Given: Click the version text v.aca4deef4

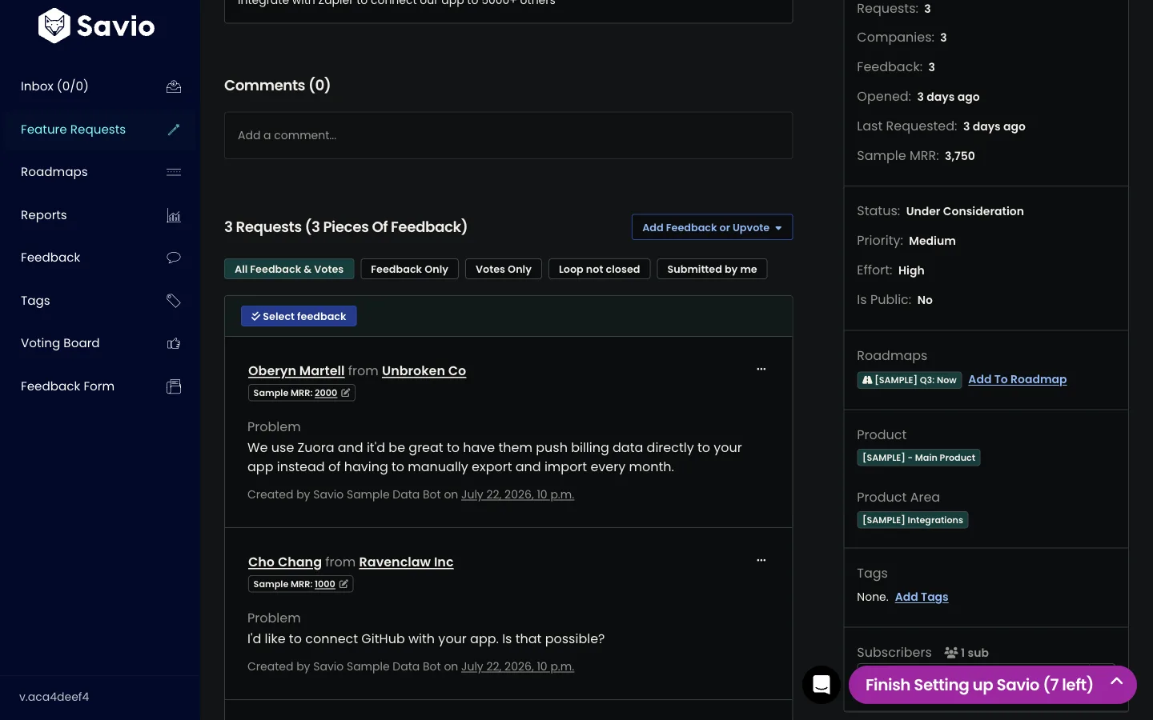Looking at the screenshot, I should point(54,697).
